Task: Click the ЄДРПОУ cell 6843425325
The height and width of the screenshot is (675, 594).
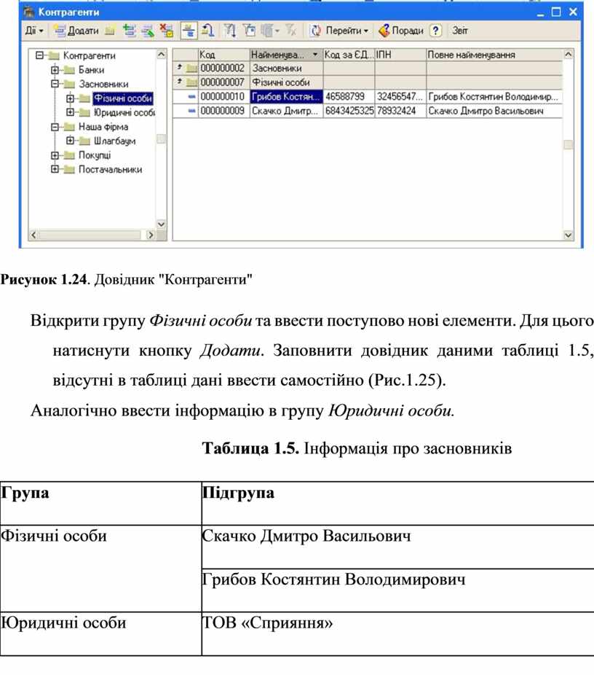Action: [349, 111]
